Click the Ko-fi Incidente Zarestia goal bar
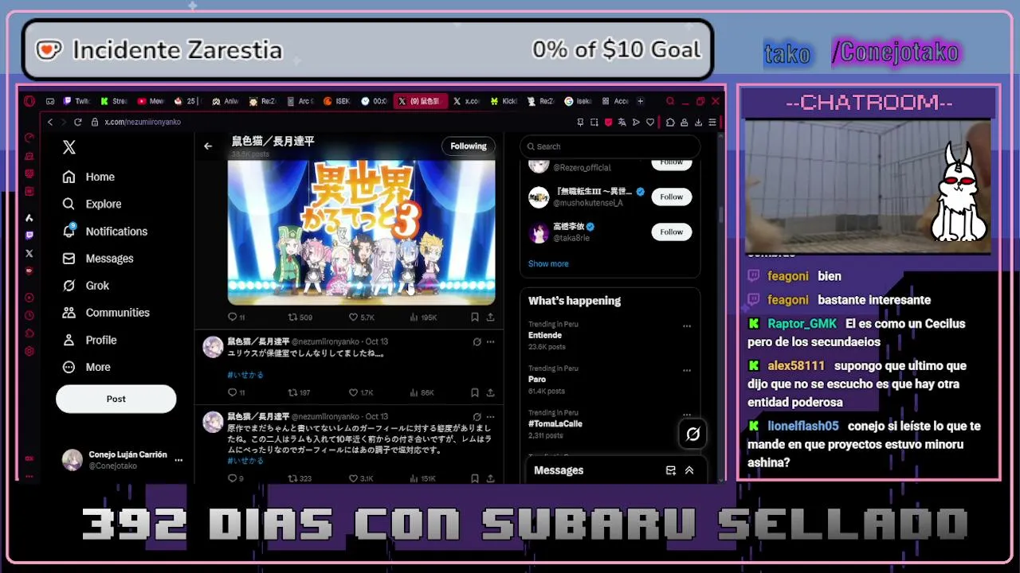1020x573 pixels. click(x=367, y=50)
